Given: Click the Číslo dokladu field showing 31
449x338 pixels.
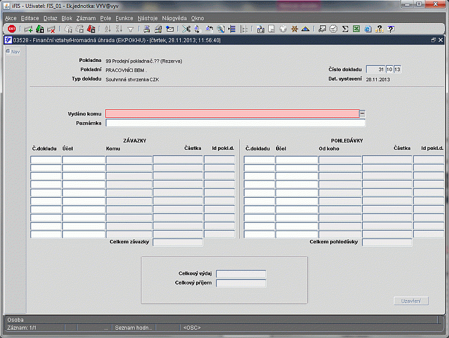Looking at the screenshot, I should [x=375, y=69].
